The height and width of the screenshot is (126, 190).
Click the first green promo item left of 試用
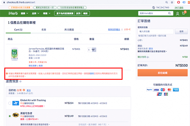(x=65, y=13)
